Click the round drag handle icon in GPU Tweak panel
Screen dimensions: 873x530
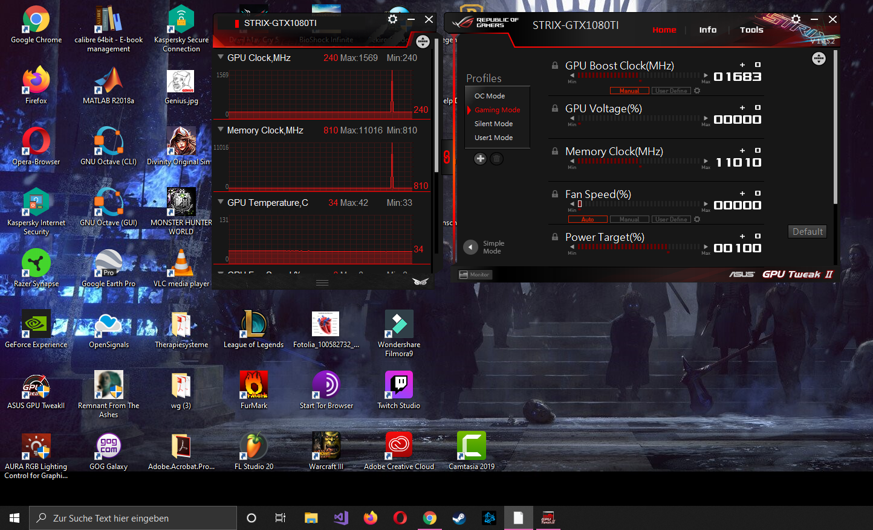pos(819,59)
